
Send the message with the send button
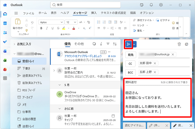coord(128,44)
